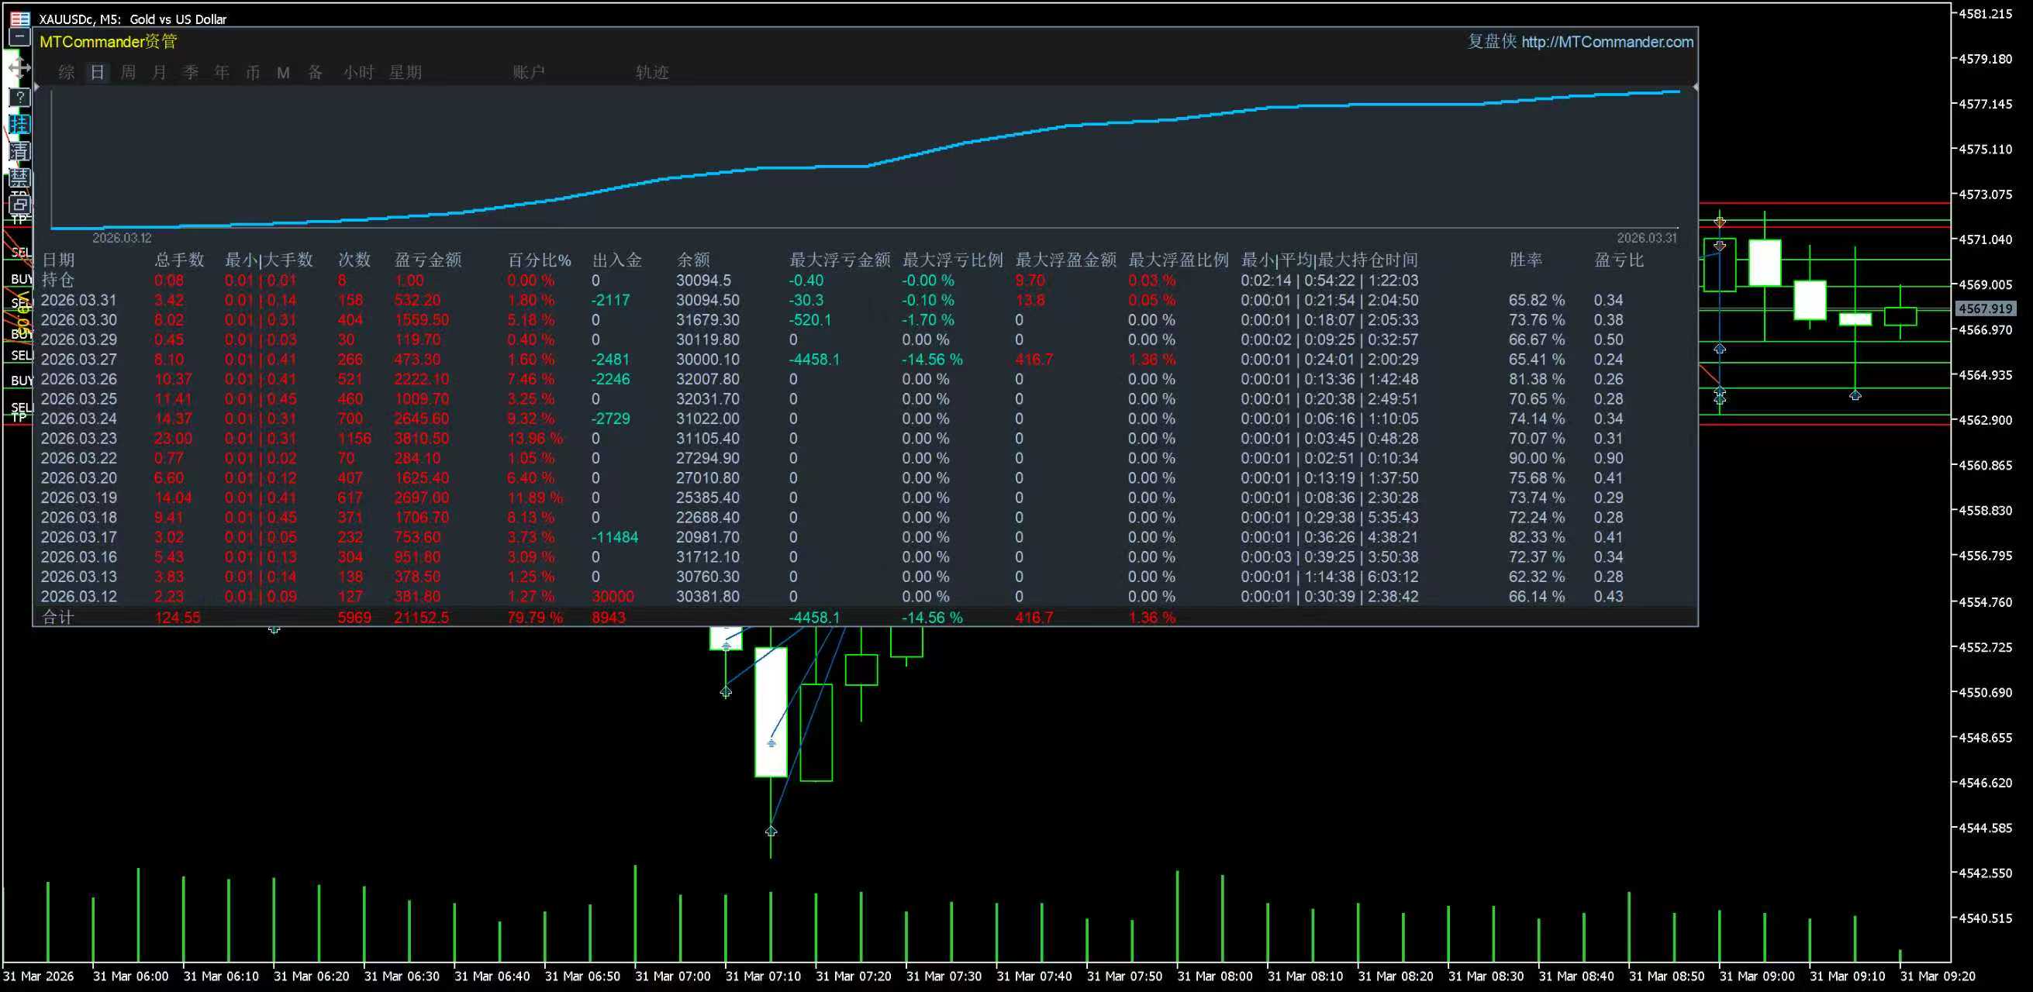
Task: Open the question mark help icon
Action: [19, 97]
